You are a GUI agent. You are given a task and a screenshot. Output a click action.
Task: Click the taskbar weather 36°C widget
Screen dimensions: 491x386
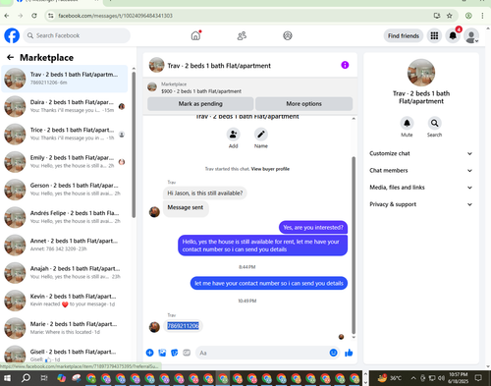pos(389,378)
